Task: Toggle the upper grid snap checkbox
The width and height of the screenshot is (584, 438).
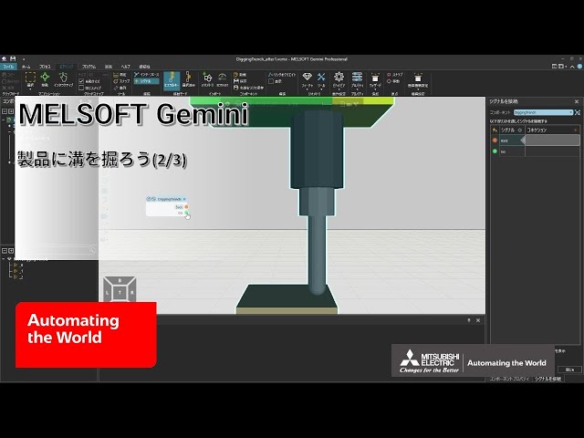Action: point(81,81)
